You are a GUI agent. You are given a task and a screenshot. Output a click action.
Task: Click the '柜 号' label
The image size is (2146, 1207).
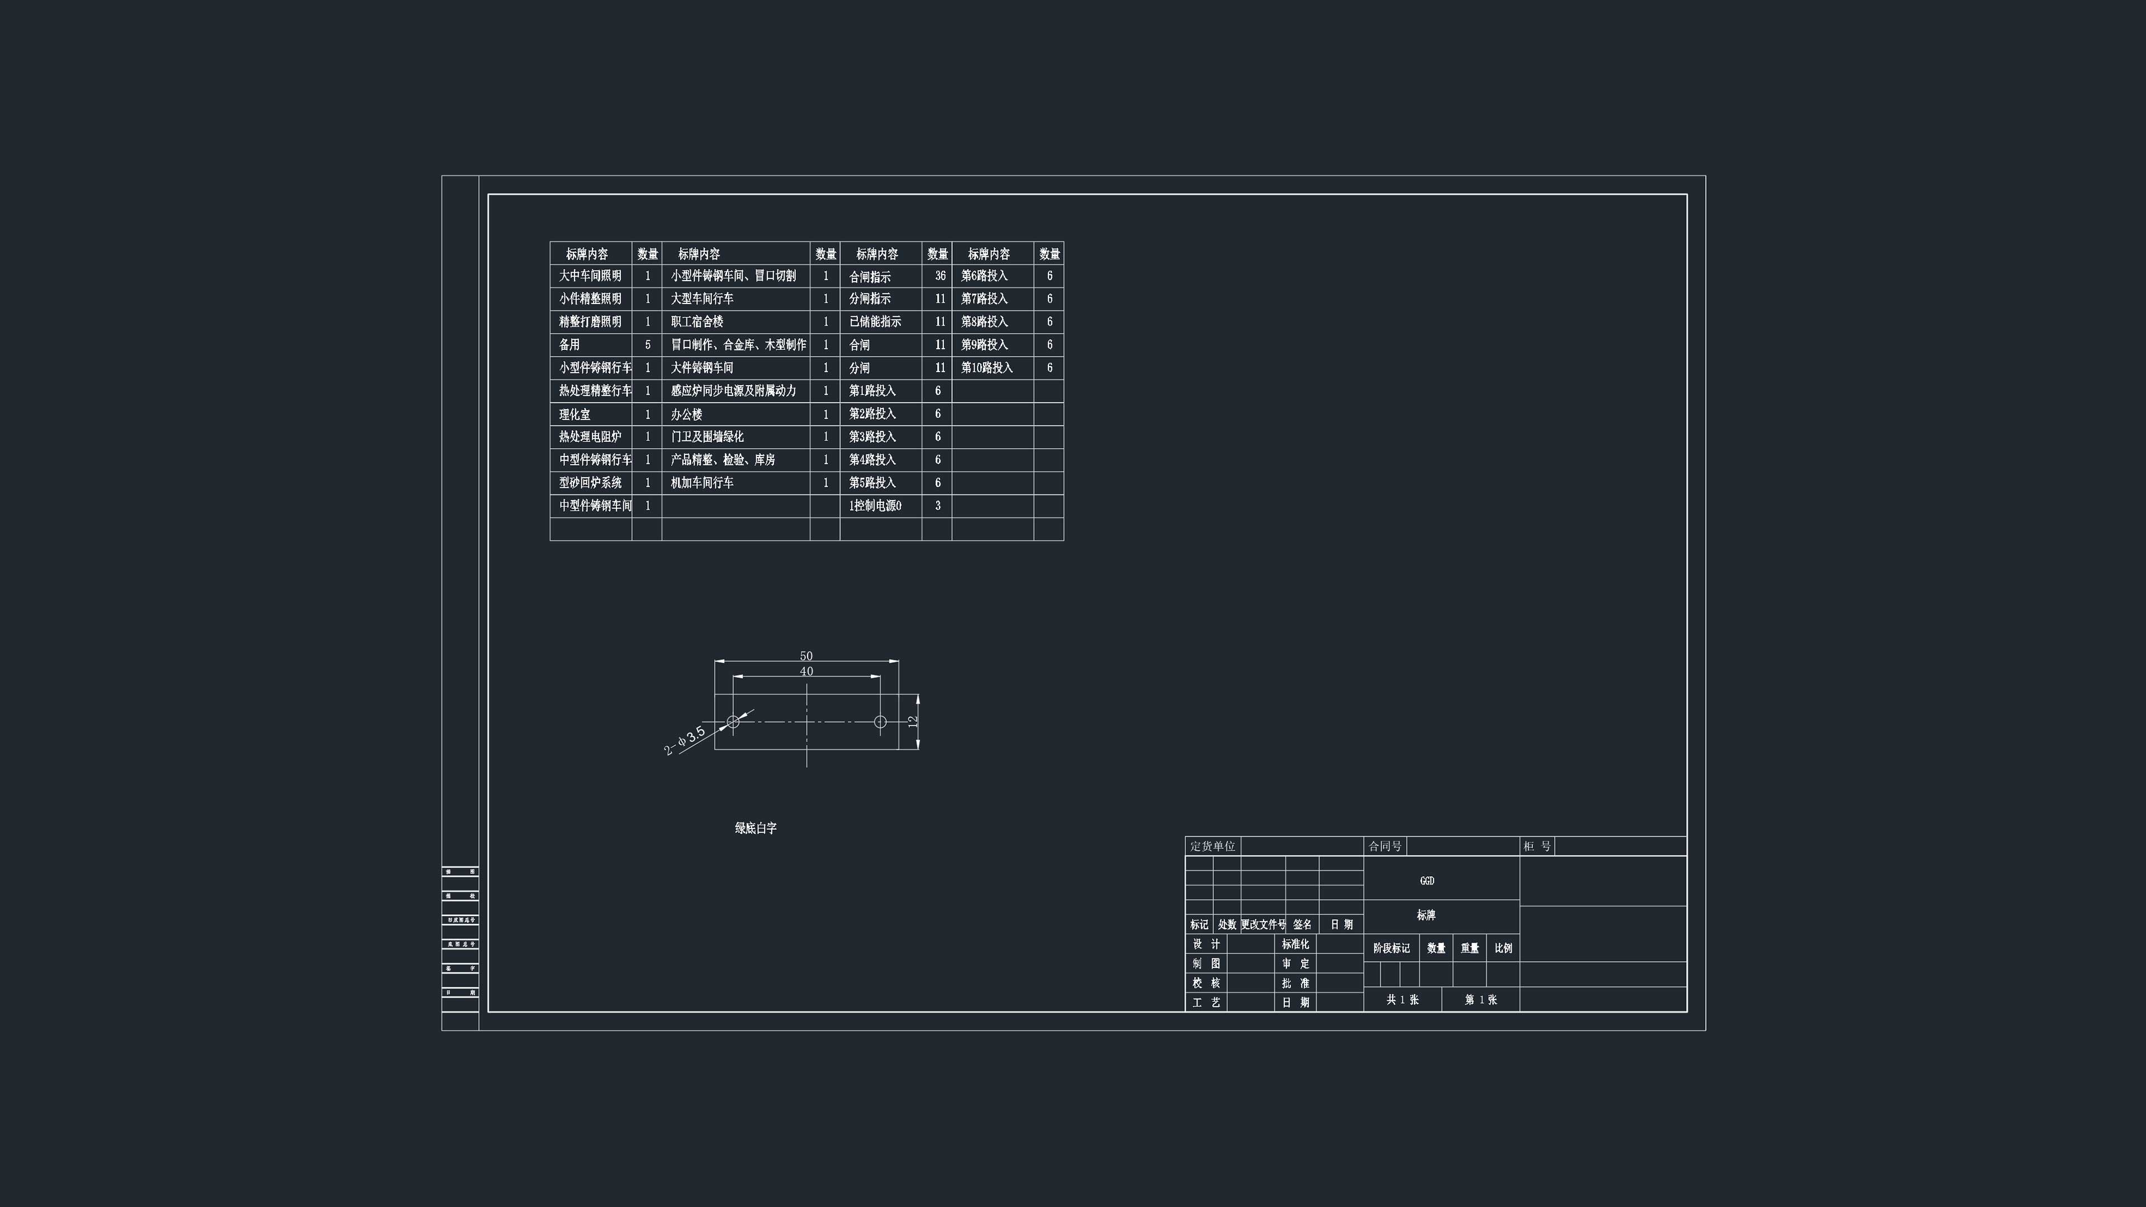coord(1537,847)
